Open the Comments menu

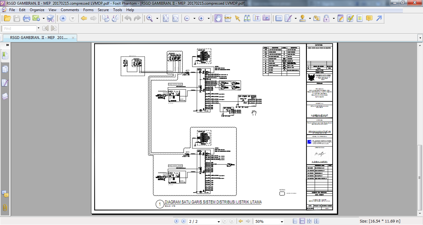click(x=70, y=10)
